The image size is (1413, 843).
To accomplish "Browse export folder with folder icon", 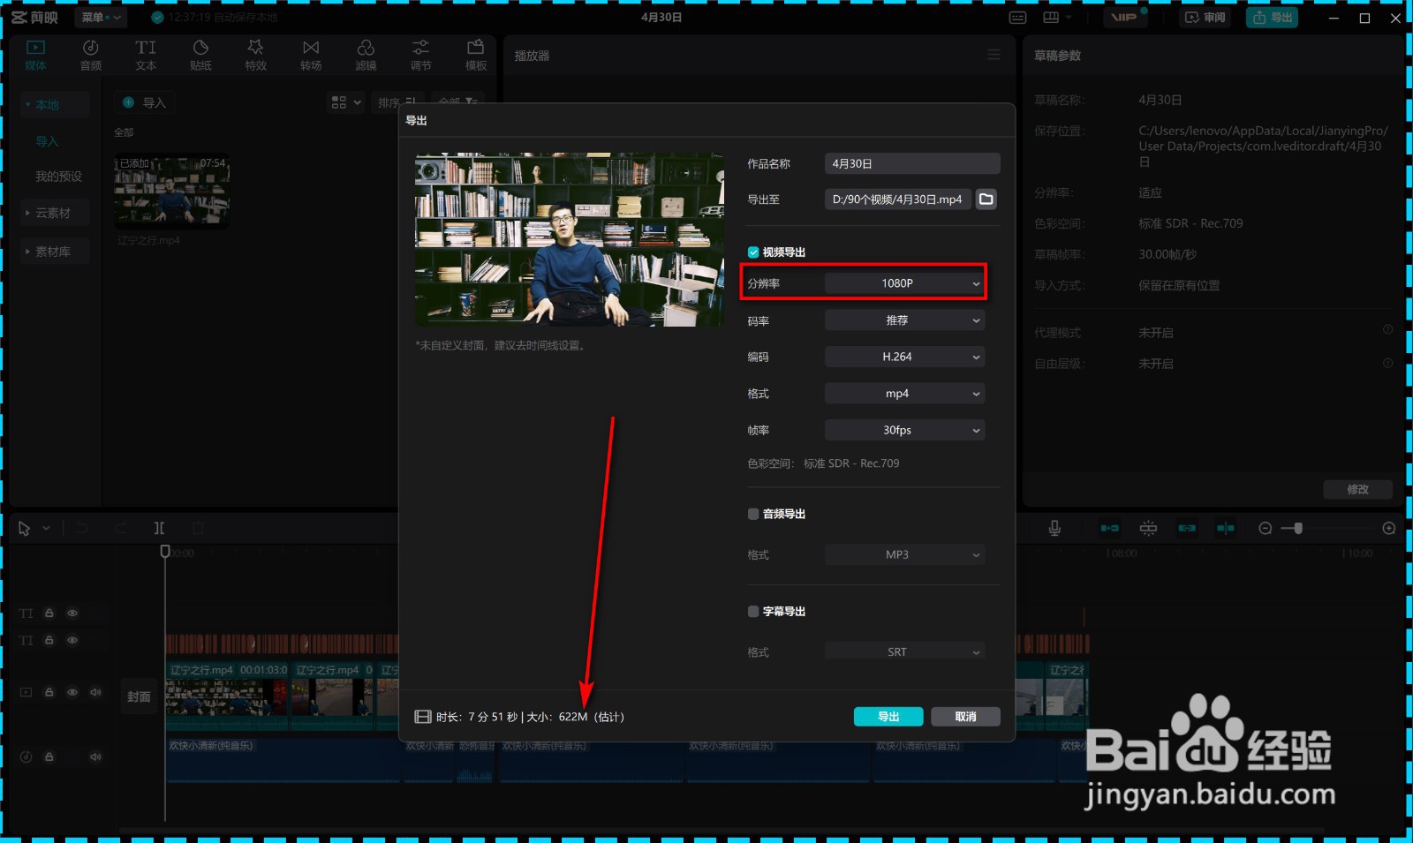I will [x=986, y=199].
